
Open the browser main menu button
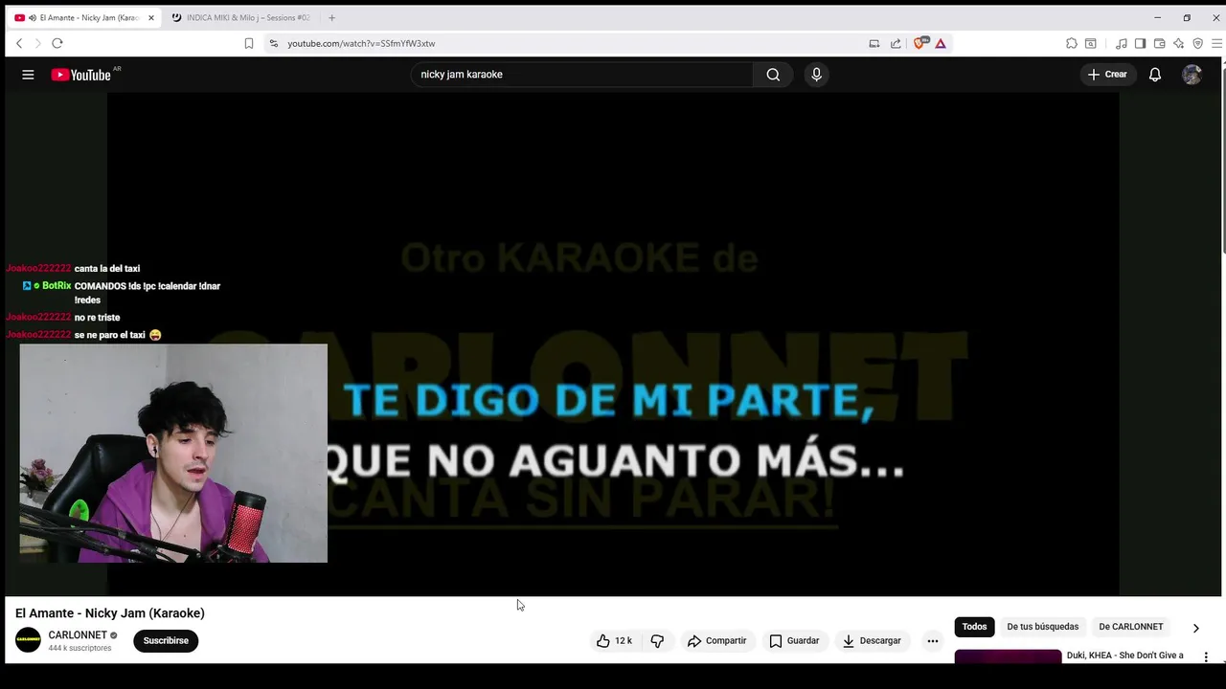pyautogui.click(x=1216, y=43)
